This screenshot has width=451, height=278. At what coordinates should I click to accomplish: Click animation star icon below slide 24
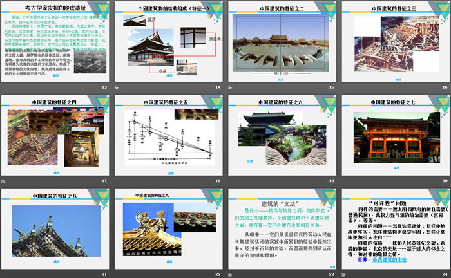343,275
